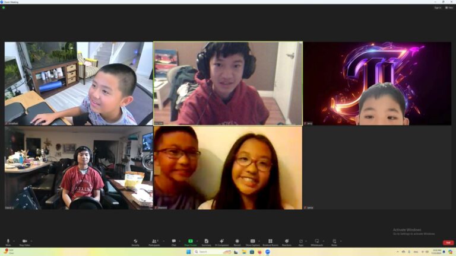
Task: Open the Apps panel
Action: [x=300, y=242]
